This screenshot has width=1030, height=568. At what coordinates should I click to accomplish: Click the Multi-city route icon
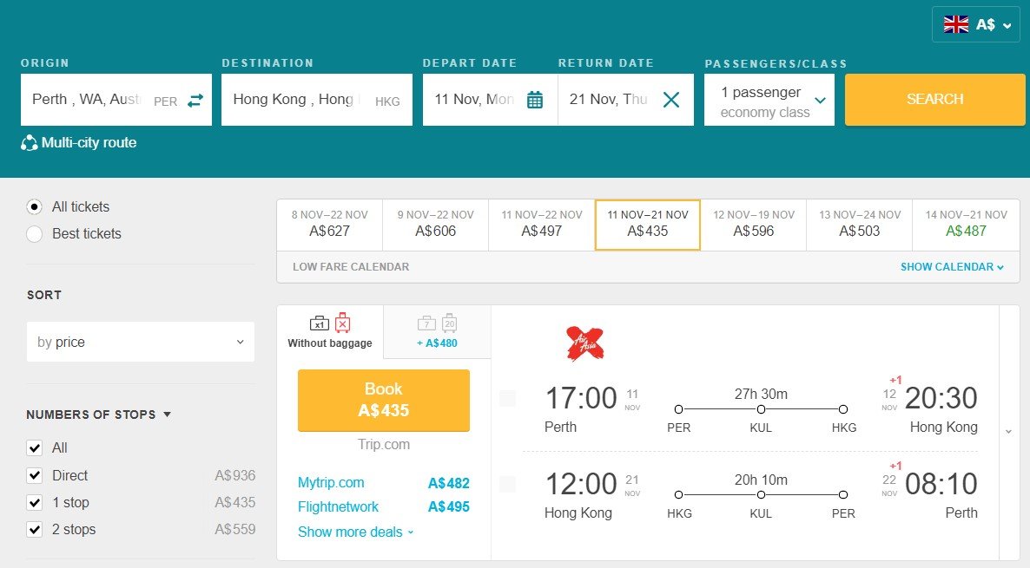tap(29, 142)
